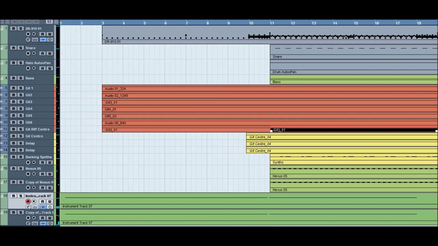Open instrument editor for DR-910 01
This screenshot has height=246, width=438.
(50, 40)
